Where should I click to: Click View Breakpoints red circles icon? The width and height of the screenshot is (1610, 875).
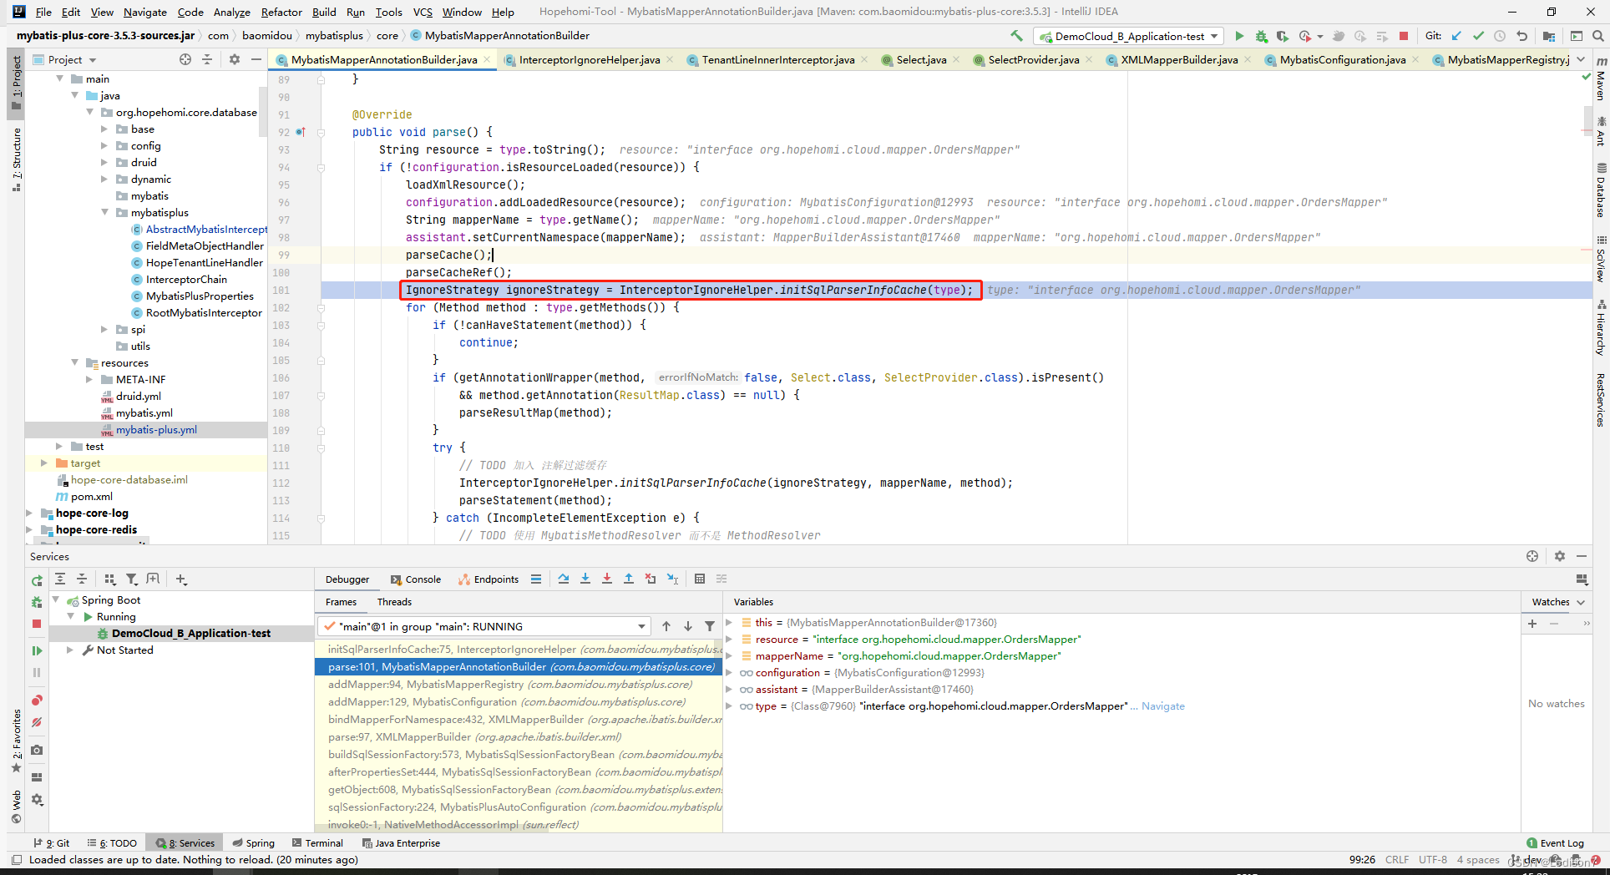[x=37, y=701]
